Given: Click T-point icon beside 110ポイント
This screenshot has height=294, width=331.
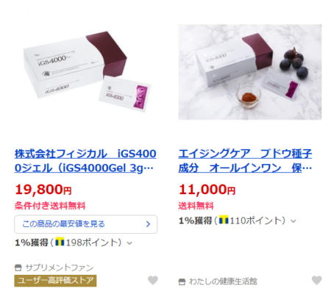Looking at the screenshot, I should pos(224,220).
